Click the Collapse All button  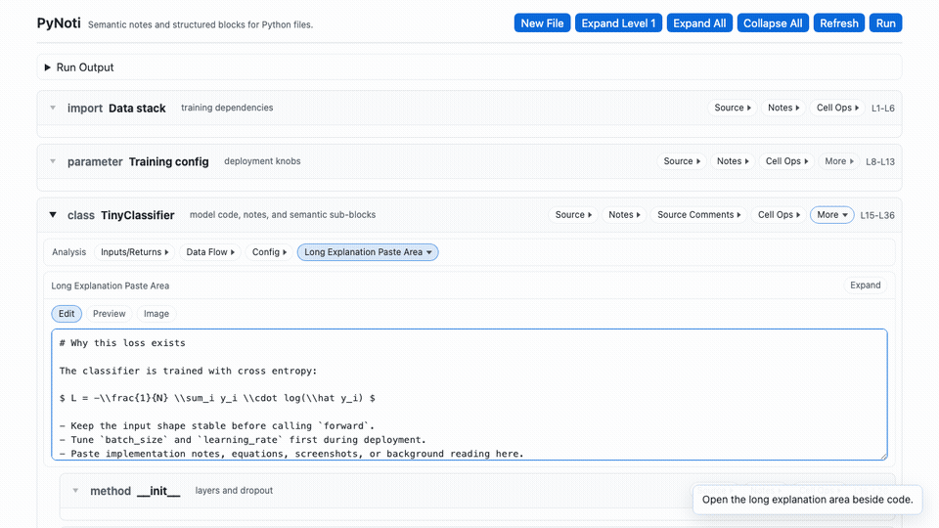(x=773, y=23)
